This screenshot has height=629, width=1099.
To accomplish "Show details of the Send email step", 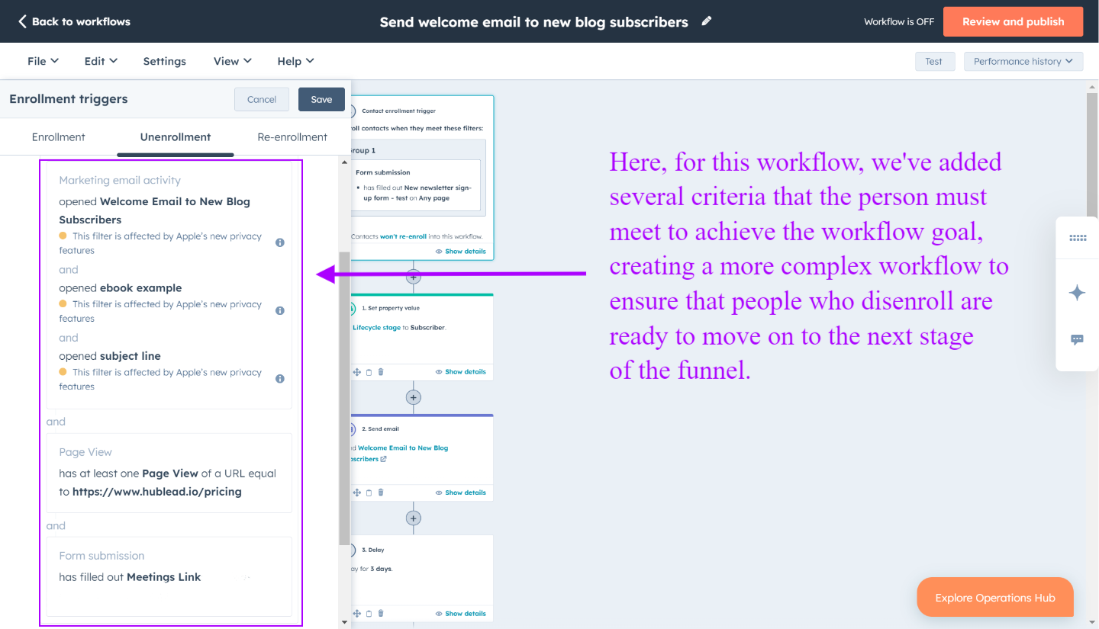I will [460, 493].
